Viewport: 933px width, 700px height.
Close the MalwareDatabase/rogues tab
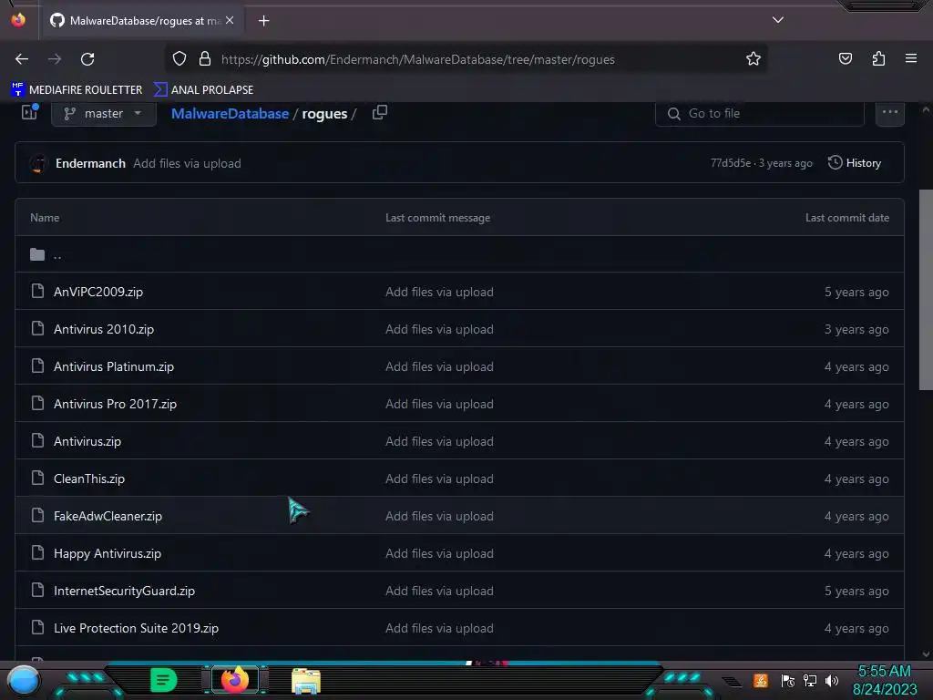click(x=230, y=20)
